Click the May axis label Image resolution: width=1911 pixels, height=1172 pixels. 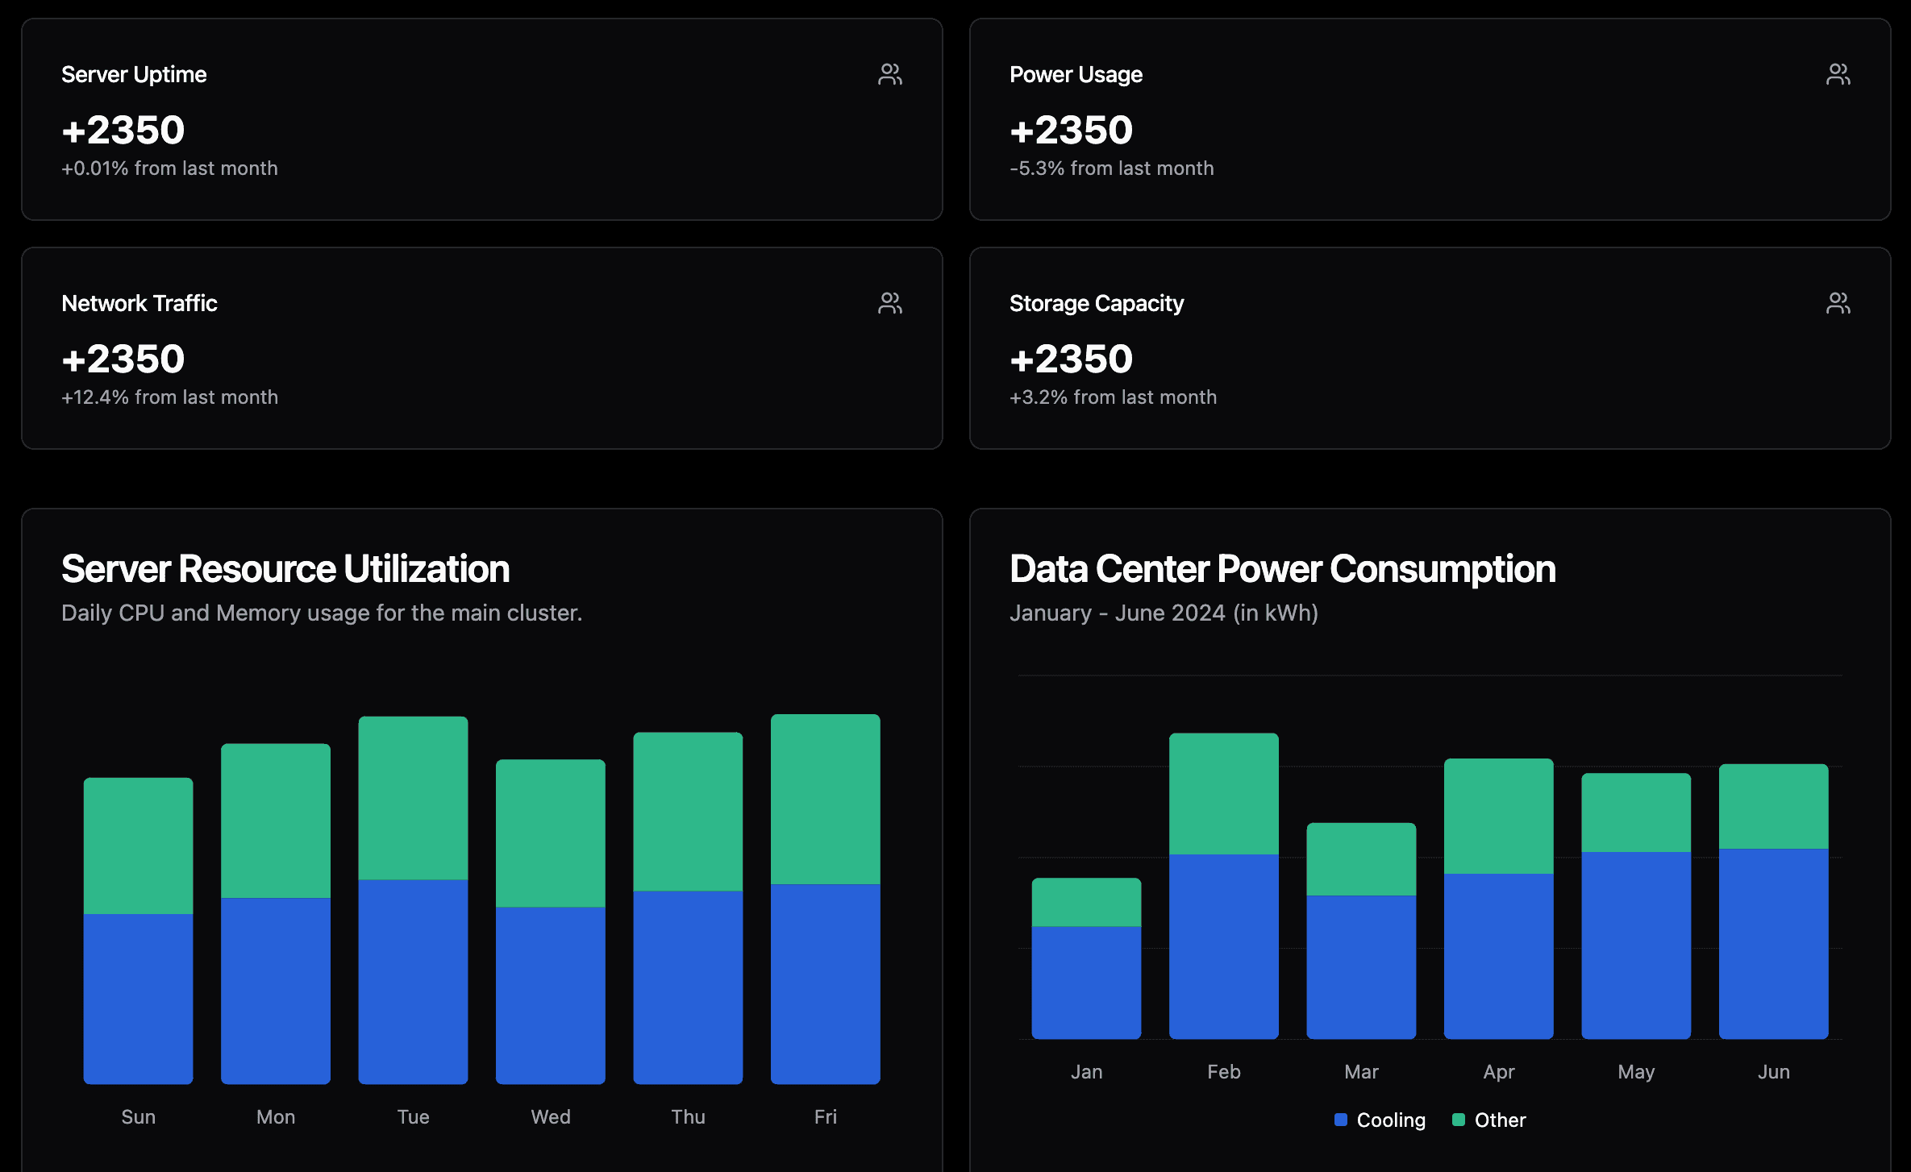1636,1072
